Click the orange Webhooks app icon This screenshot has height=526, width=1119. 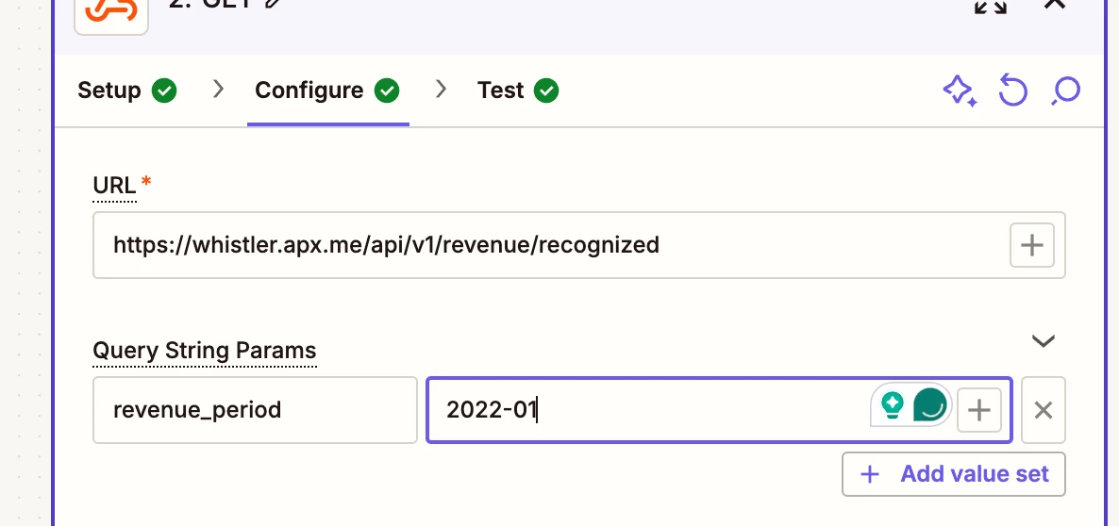pos(111,10)
